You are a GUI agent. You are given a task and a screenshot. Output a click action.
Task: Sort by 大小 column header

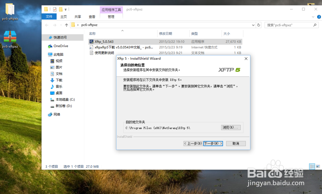[226, 34]
